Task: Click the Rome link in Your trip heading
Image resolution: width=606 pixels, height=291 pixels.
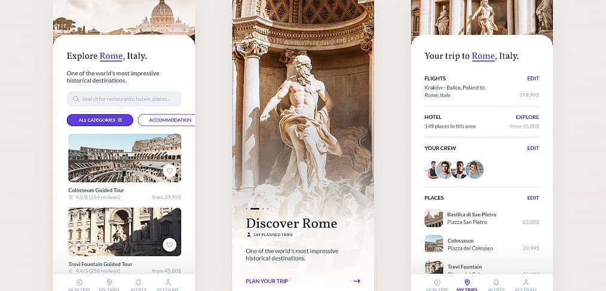Action: (483, 56)
